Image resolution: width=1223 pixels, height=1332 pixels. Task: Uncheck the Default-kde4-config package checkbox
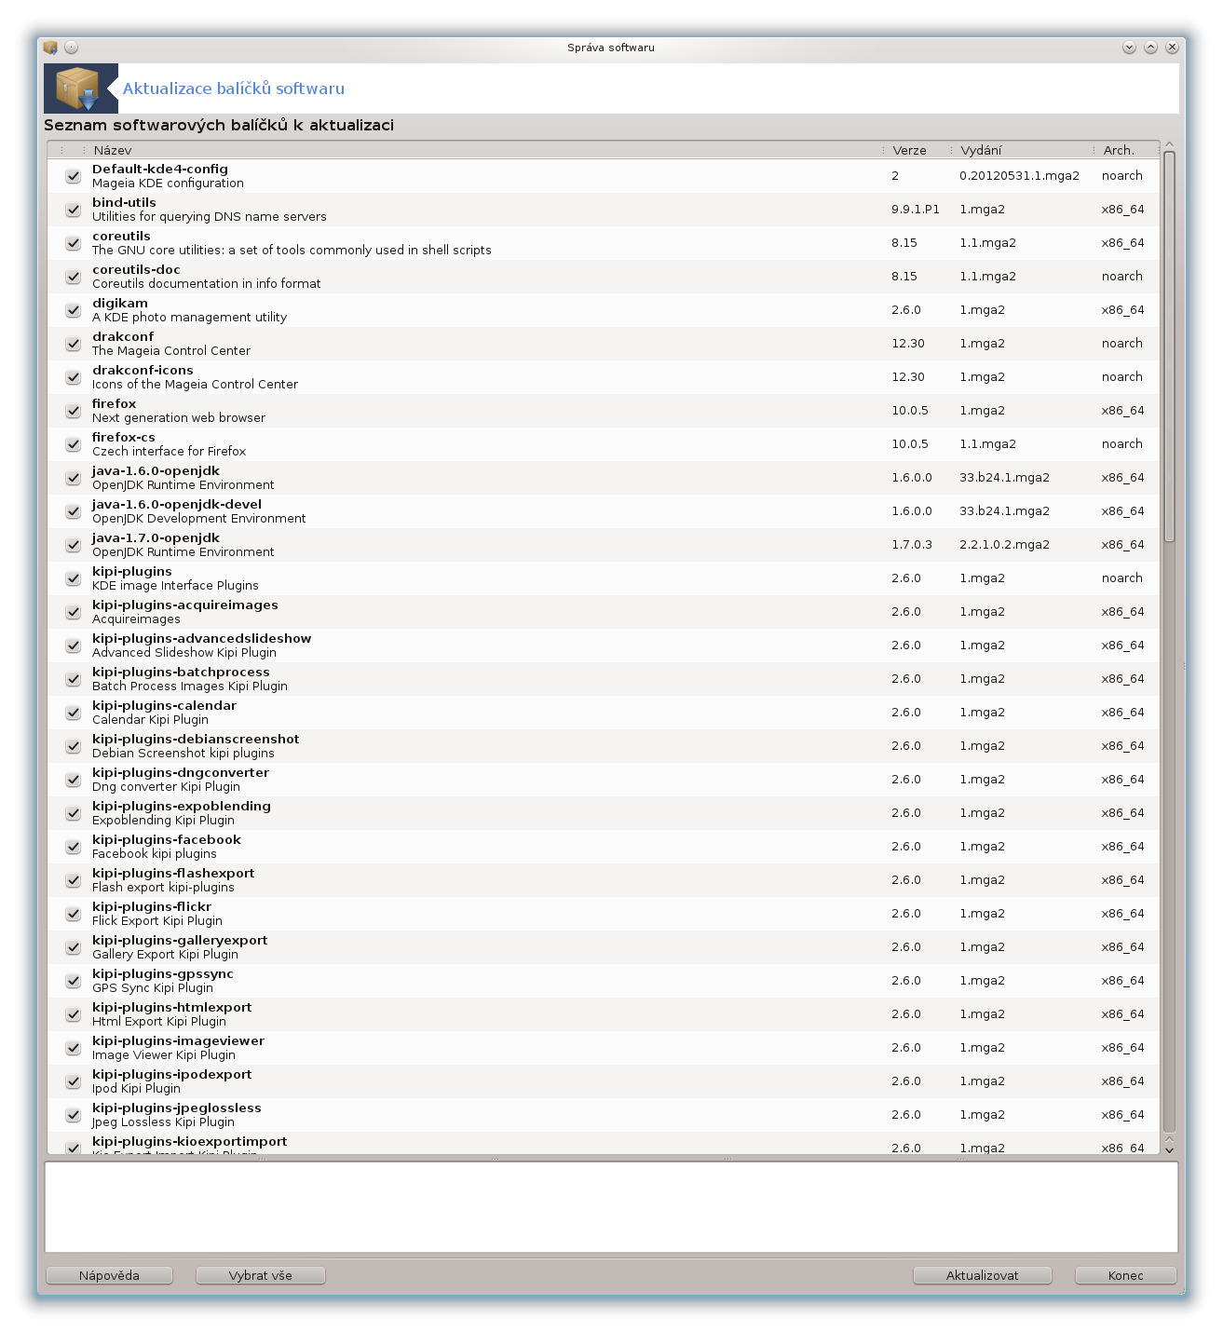(73, 176)
